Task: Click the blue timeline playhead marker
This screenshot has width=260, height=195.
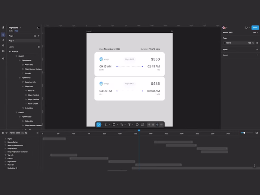Action: (139, 131)
